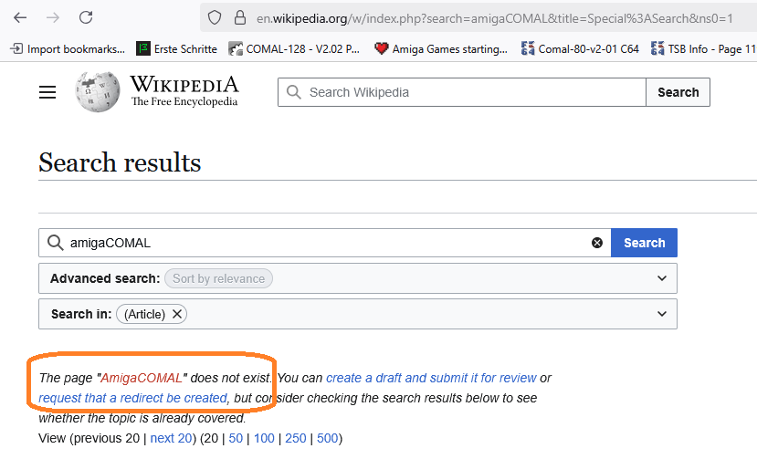Open the COMAL-128 - V2.02 bookmark
This screenshot has width=757, height=459.
tap(295, 48)
